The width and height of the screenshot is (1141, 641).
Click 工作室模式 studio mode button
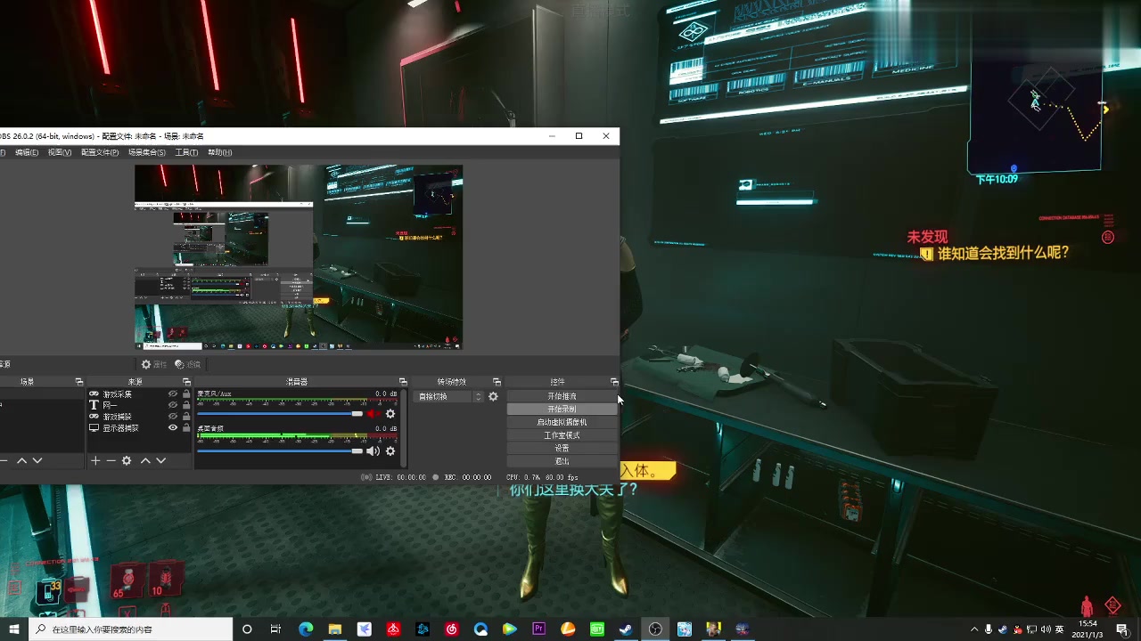562,435
